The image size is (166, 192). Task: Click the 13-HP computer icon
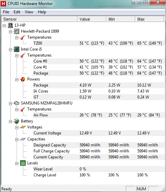(x=11, y=25)
